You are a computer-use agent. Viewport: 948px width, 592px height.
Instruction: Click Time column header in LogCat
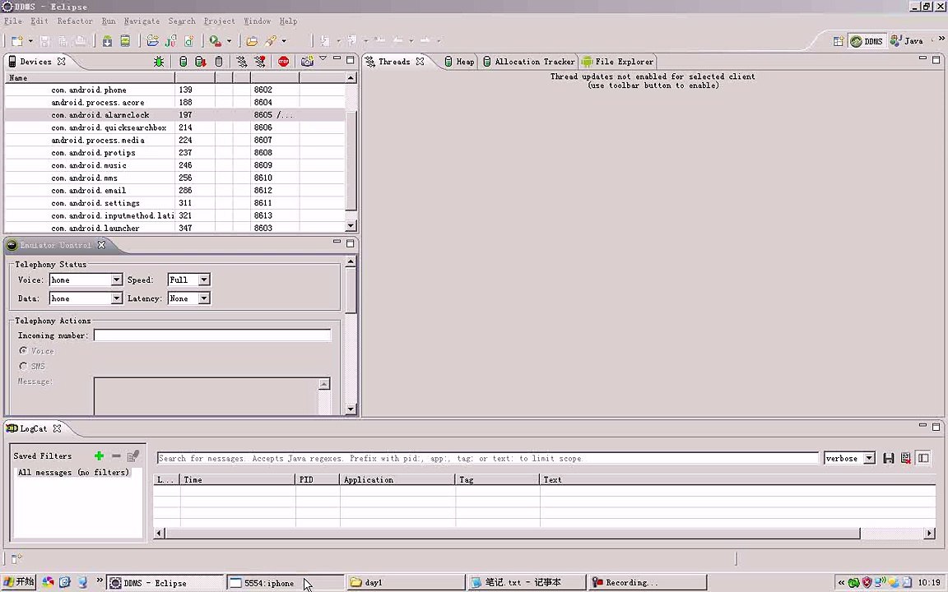pos(238,479)
